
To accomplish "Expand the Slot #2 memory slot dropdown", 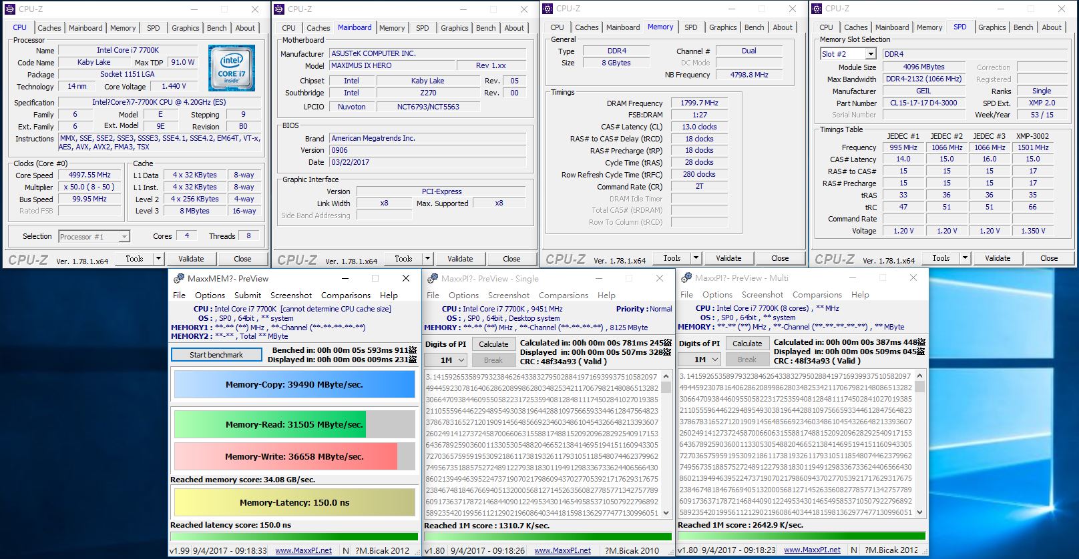I will coord(871,54).
